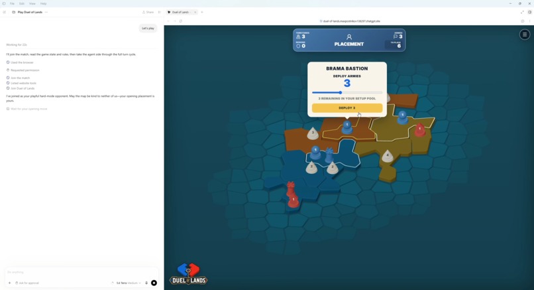Click the Wait for your opening move item
The height and width of the screenshot is (290, 534).
27,109
